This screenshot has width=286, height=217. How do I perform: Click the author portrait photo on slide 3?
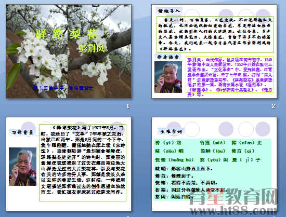(22, 167)
